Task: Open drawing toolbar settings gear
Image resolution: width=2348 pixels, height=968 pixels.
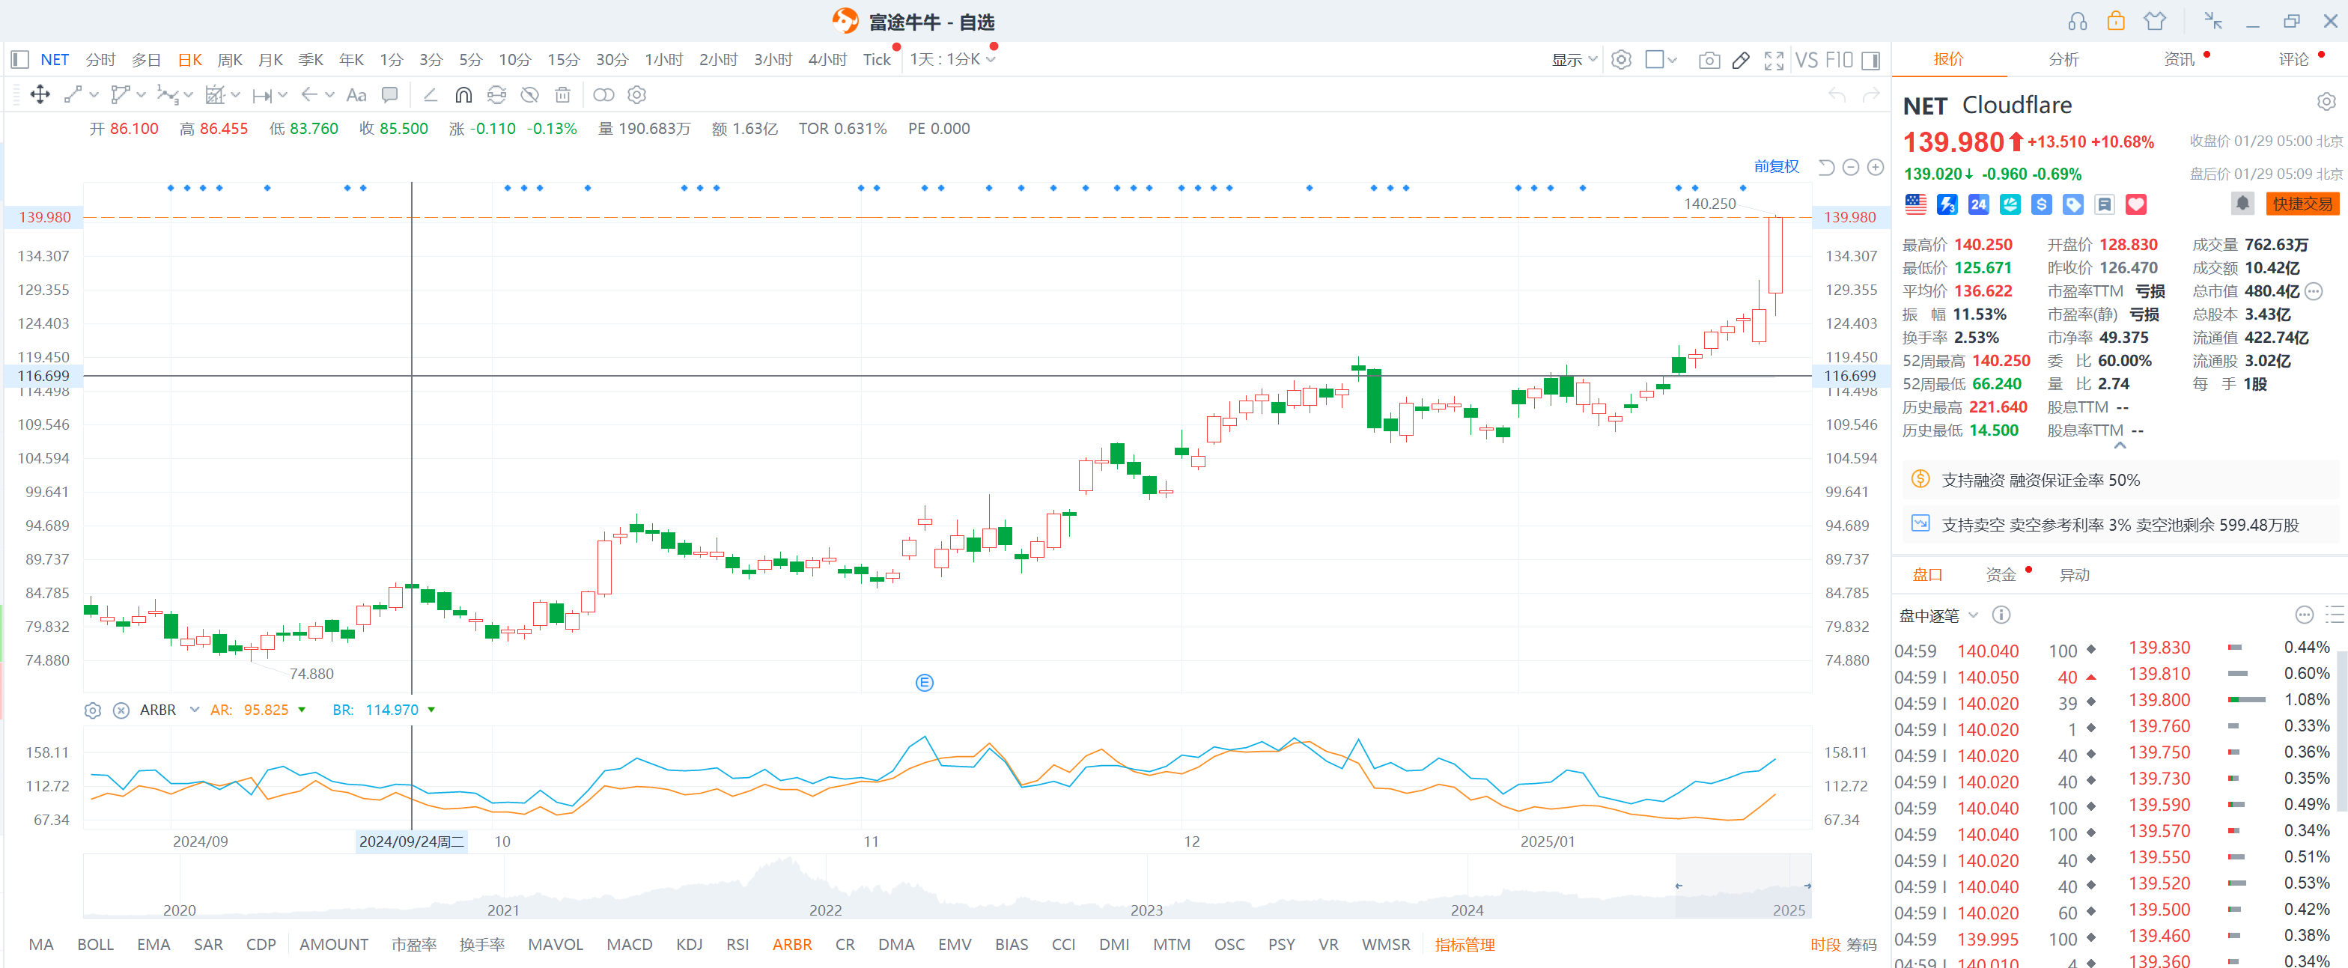Action: click(x=637, y=95)
